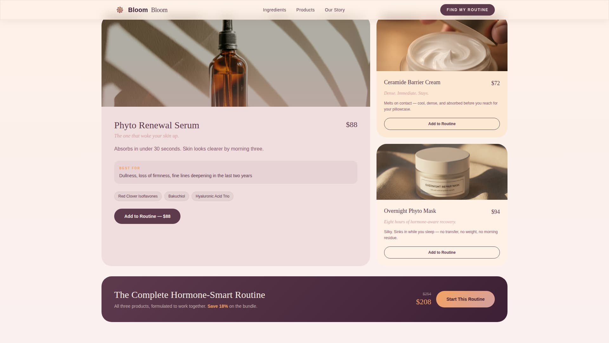Click the Ceramide Barrier Cream photo

442,44
